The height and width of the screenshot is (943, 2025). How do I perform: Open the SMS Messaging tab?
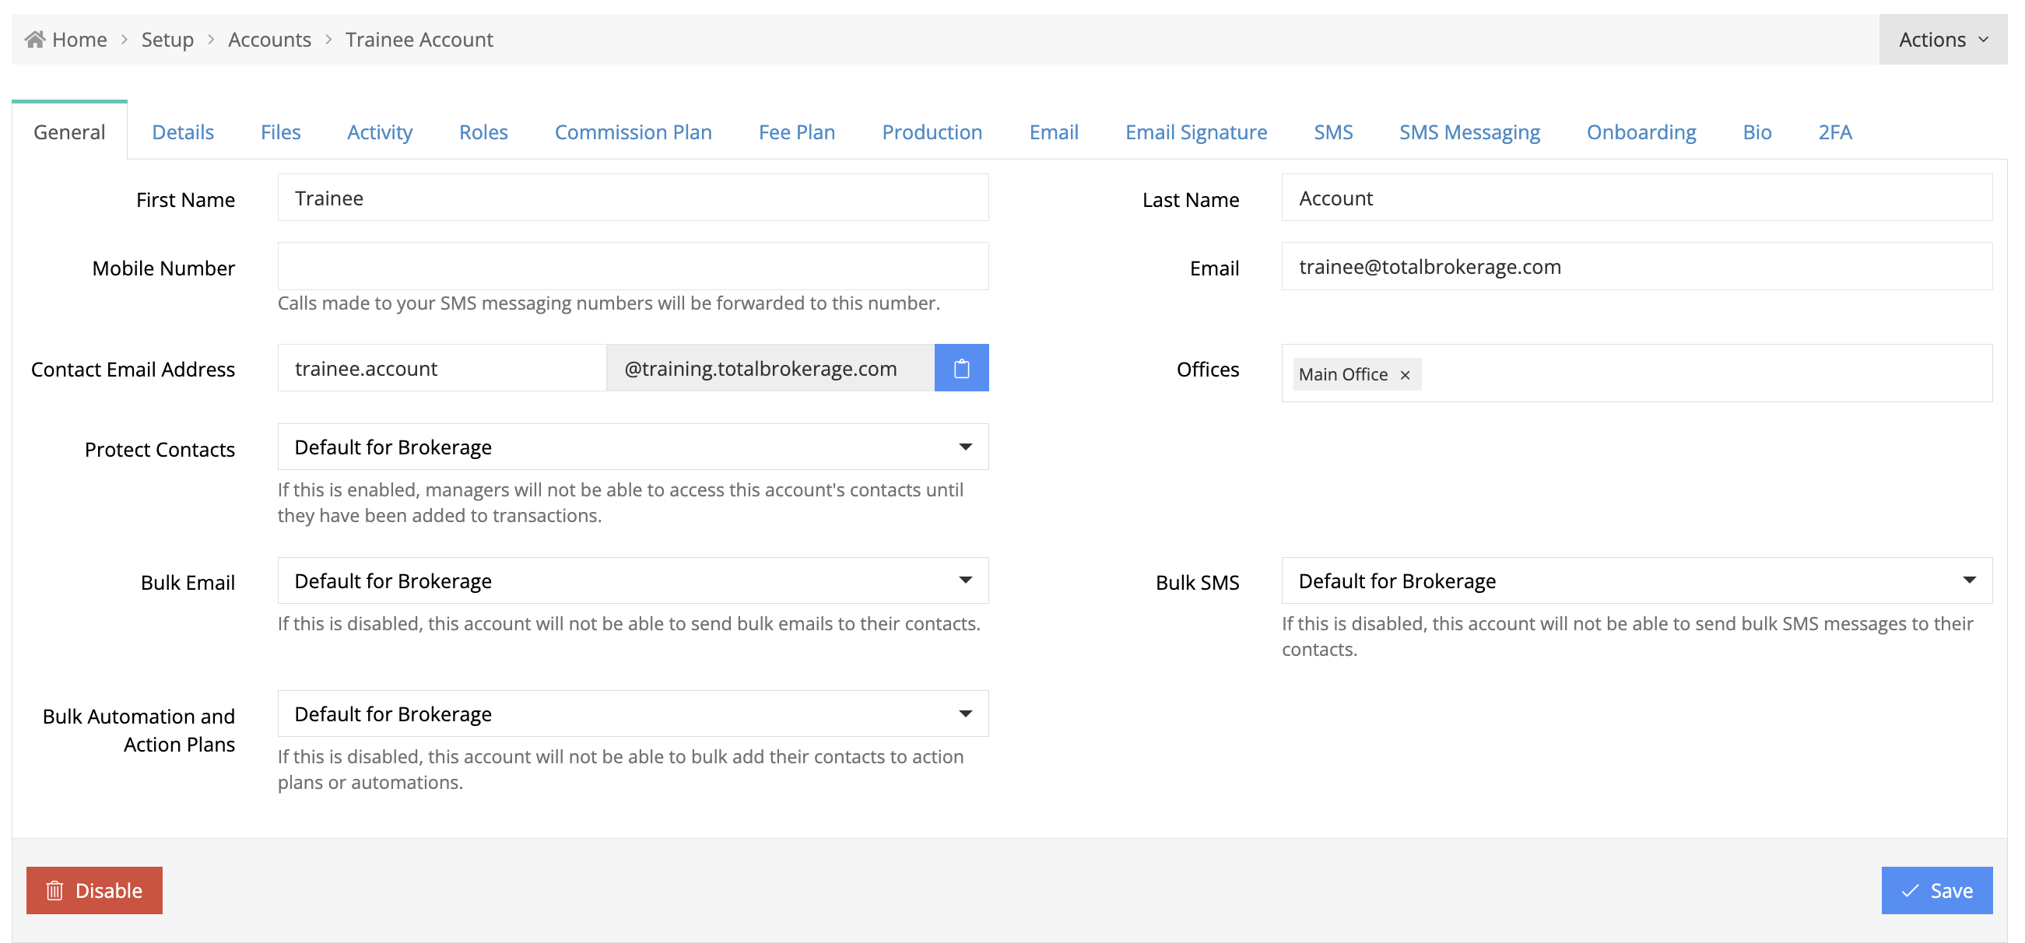click(1469, 132)
